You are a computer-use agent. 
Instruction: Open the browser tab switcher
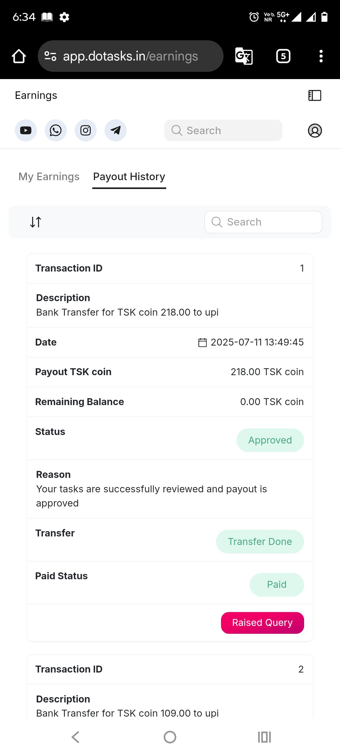point(283,56)
